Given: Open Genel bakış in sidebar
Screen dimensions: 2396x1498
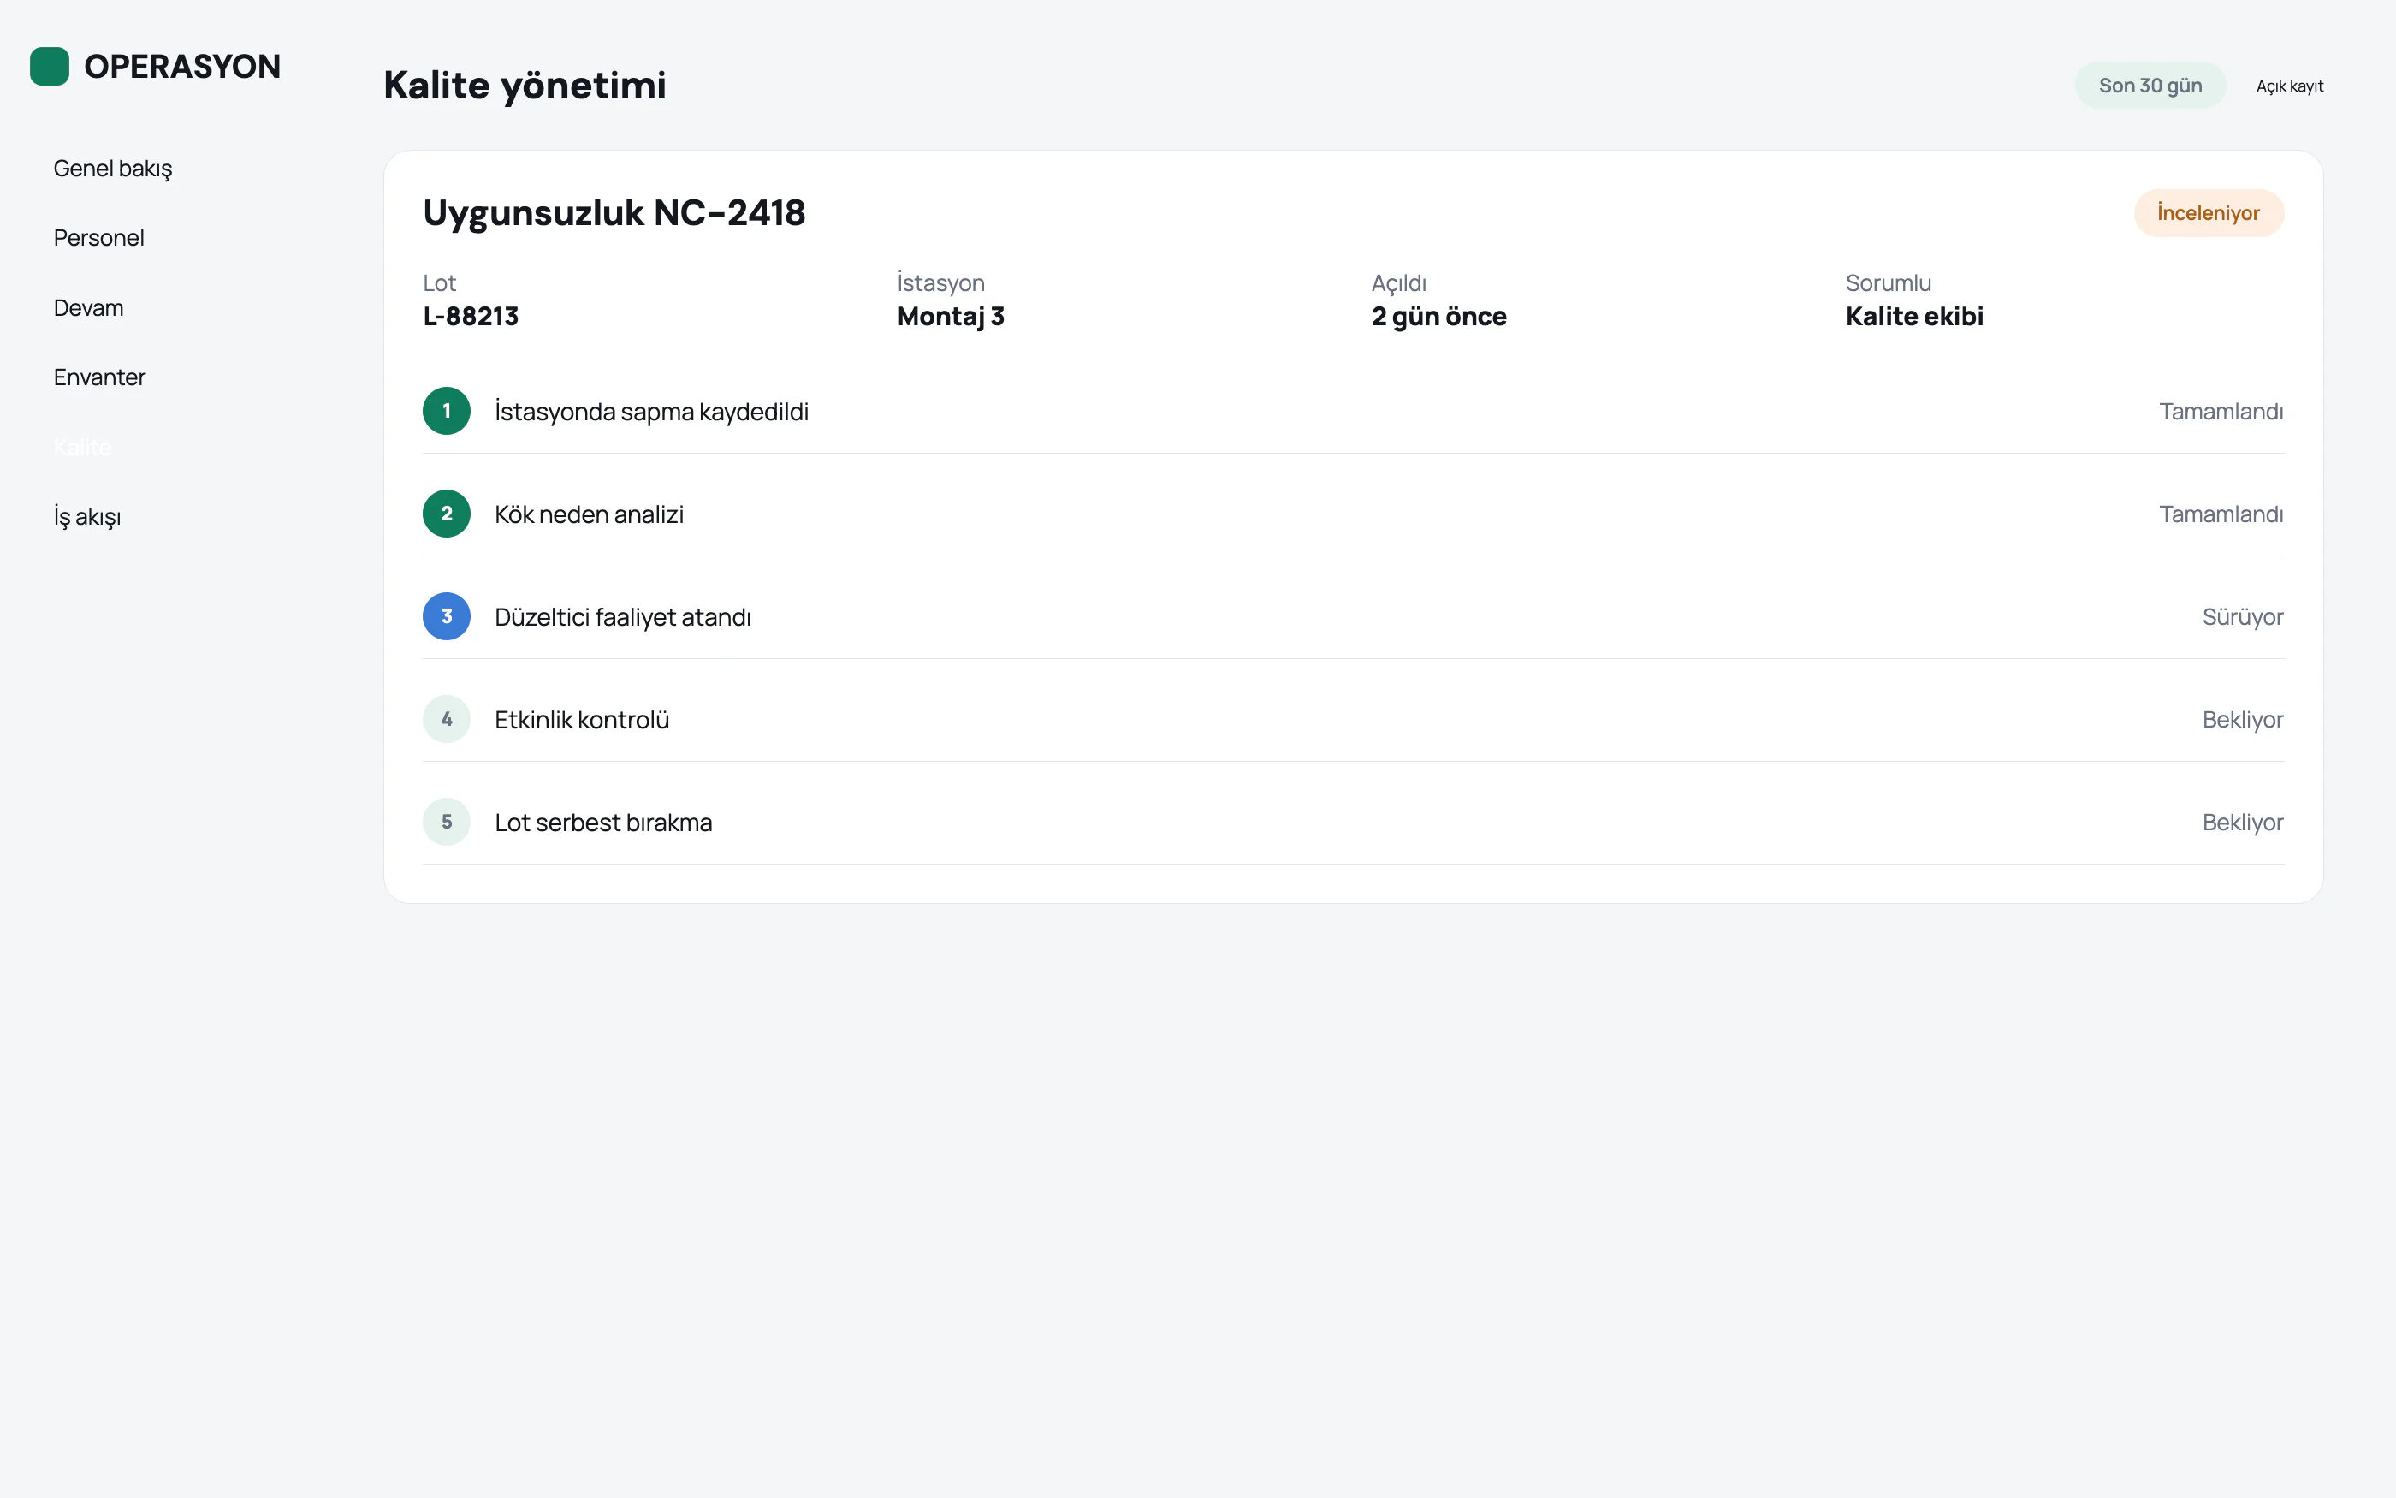Looking at the screenshot, I should pyautogui.click(x=113, y=169).
